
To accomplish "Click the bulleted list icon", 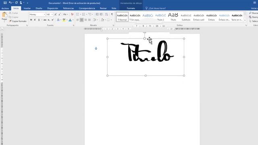I will pyautogui.click(x=78, y=14).
